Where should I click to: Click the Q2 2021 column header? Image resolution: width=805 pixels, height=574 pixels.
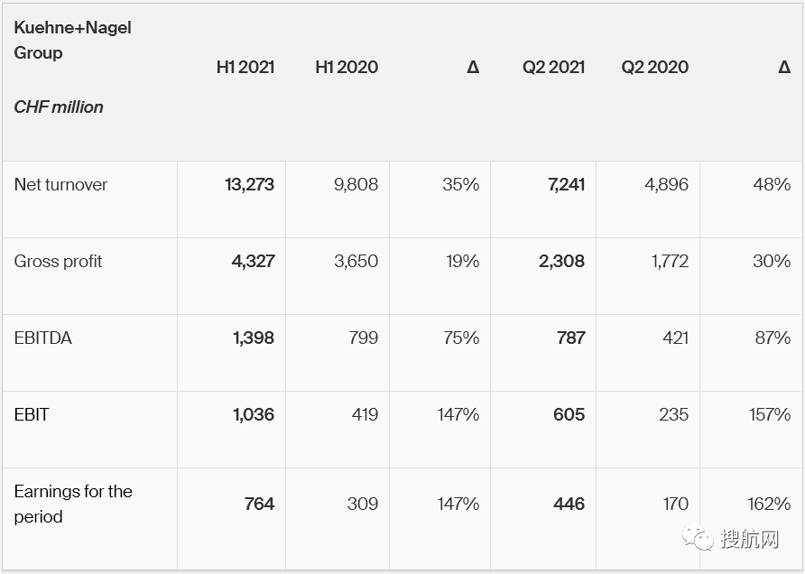(553, 67)
